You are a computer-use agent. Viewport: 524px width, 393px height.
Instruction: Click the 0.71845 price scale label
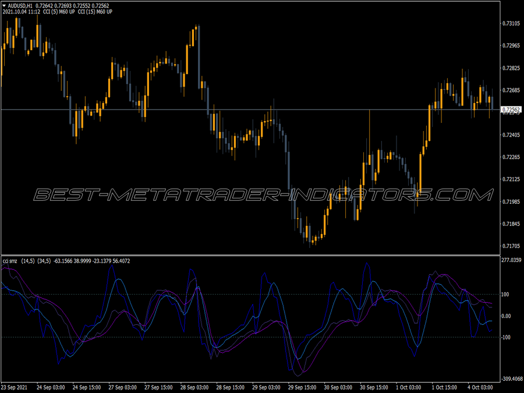(511, 224)
